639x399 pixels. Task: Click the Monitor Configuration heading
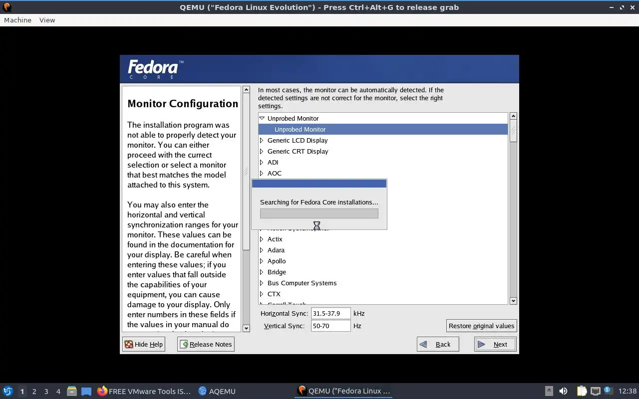[x=183, y=104]
